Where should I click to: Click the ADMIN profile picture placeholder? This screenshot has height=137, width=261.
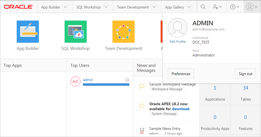(178, 28)
